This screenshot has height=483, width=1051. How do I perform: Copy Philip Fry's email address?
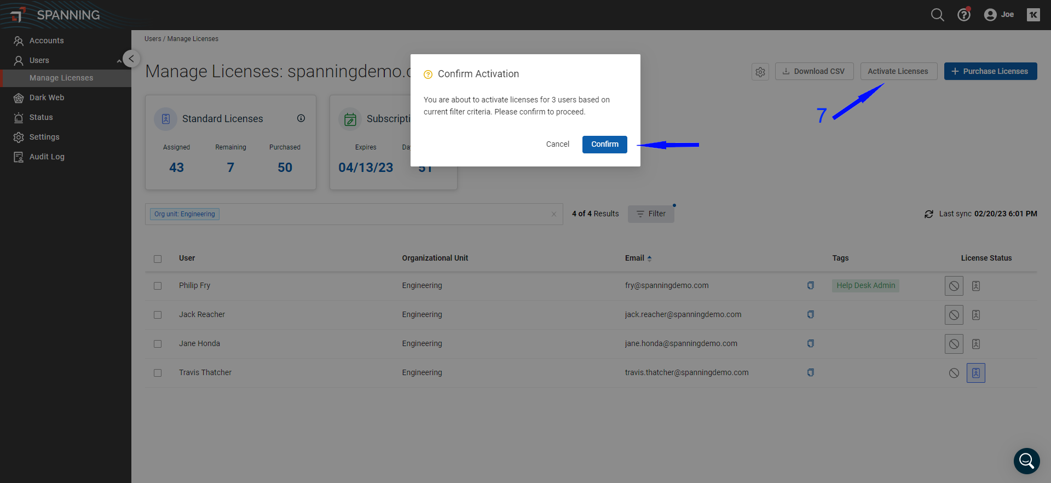811,285
